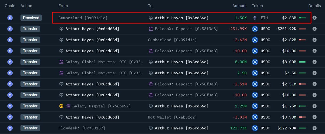Viewport: 325px width, 134px height.
Task: Click the -3.93M amount value
Action: (240, 117)
